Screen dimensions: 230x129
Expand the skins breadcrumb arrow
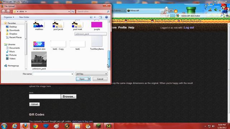pos(26,11)
